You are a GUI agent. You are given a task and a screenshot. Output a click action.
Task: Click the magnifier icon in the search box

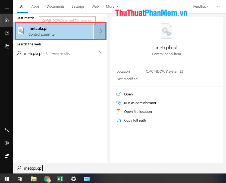coord(19,168)
